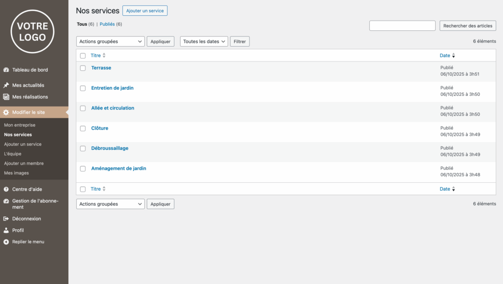
Task: Click the gear icon for Modifier le site
Action: point(6,113)
